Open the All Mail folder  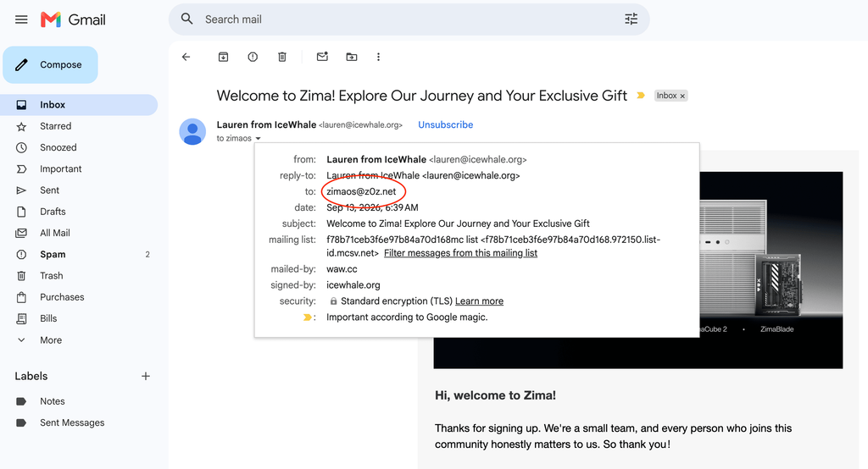click(x=79, y=233)
